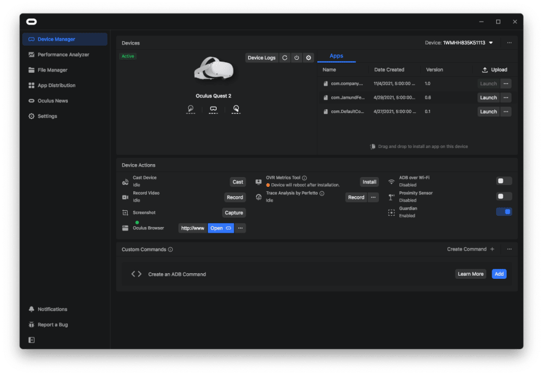Open more options for com.JamundFe app
This screenshot has width=543, height=375.
click(506, 97)
